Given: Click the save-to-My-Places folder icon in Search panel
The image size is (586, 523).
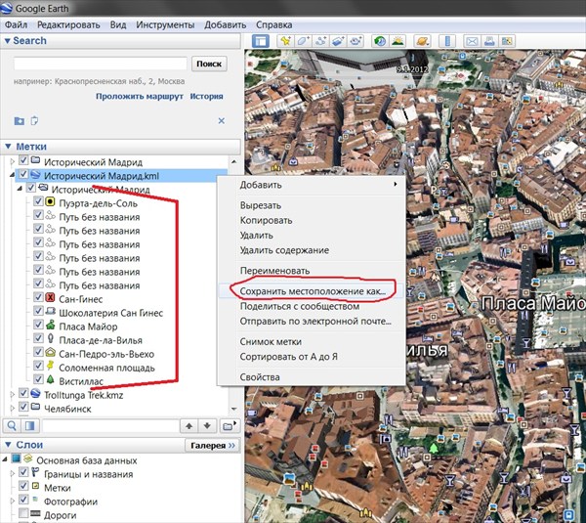Looking at the screenshot, I should tap(20, 121).
